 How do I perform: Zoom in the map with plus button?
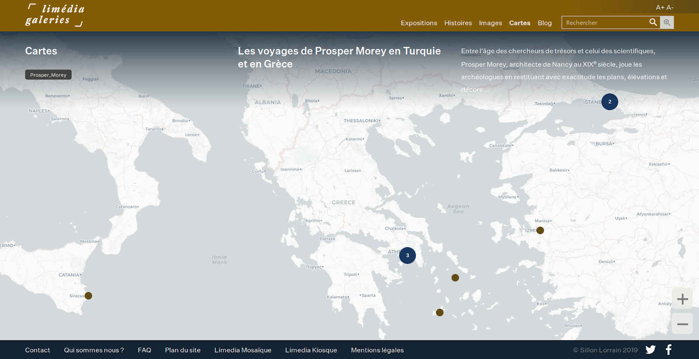682,299
